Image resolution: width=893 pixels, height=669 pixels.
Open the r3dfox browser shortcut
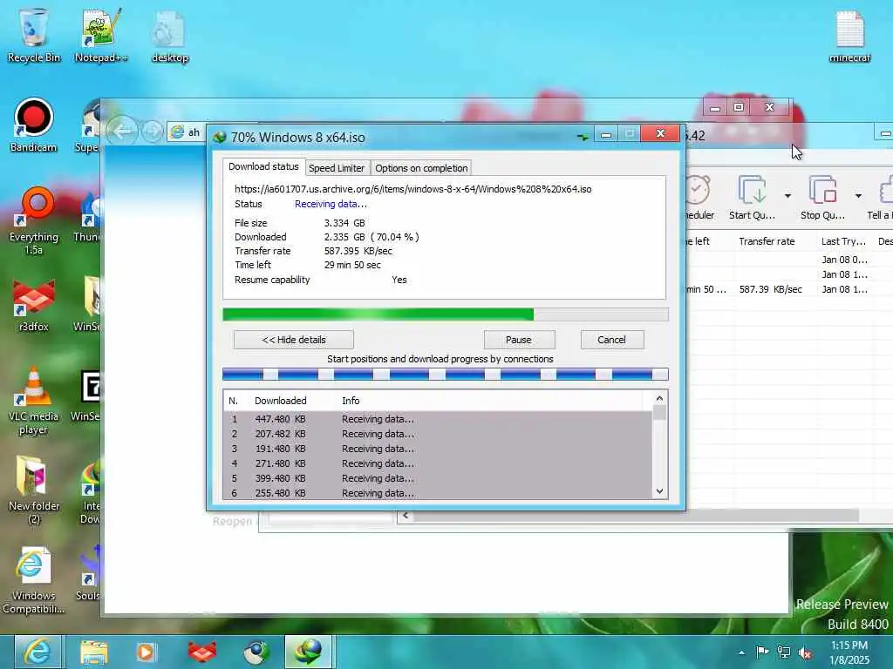point(34,306)
